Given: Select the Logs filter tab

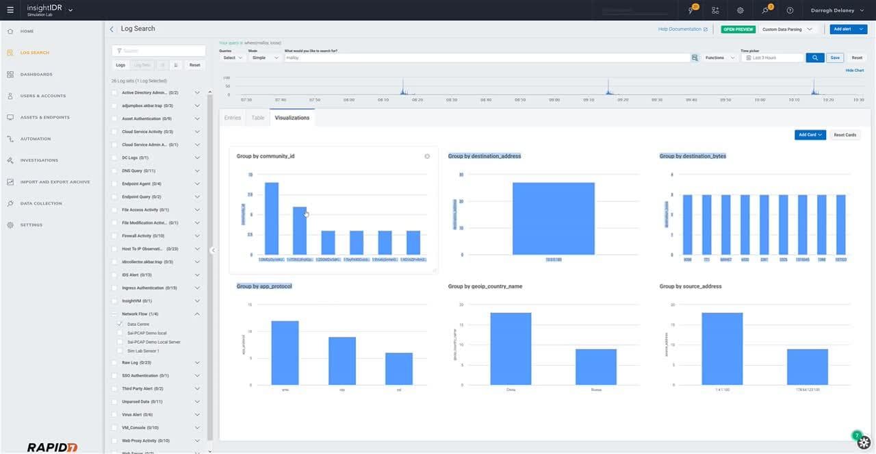Looking at the screenshot, I should 120,65.
